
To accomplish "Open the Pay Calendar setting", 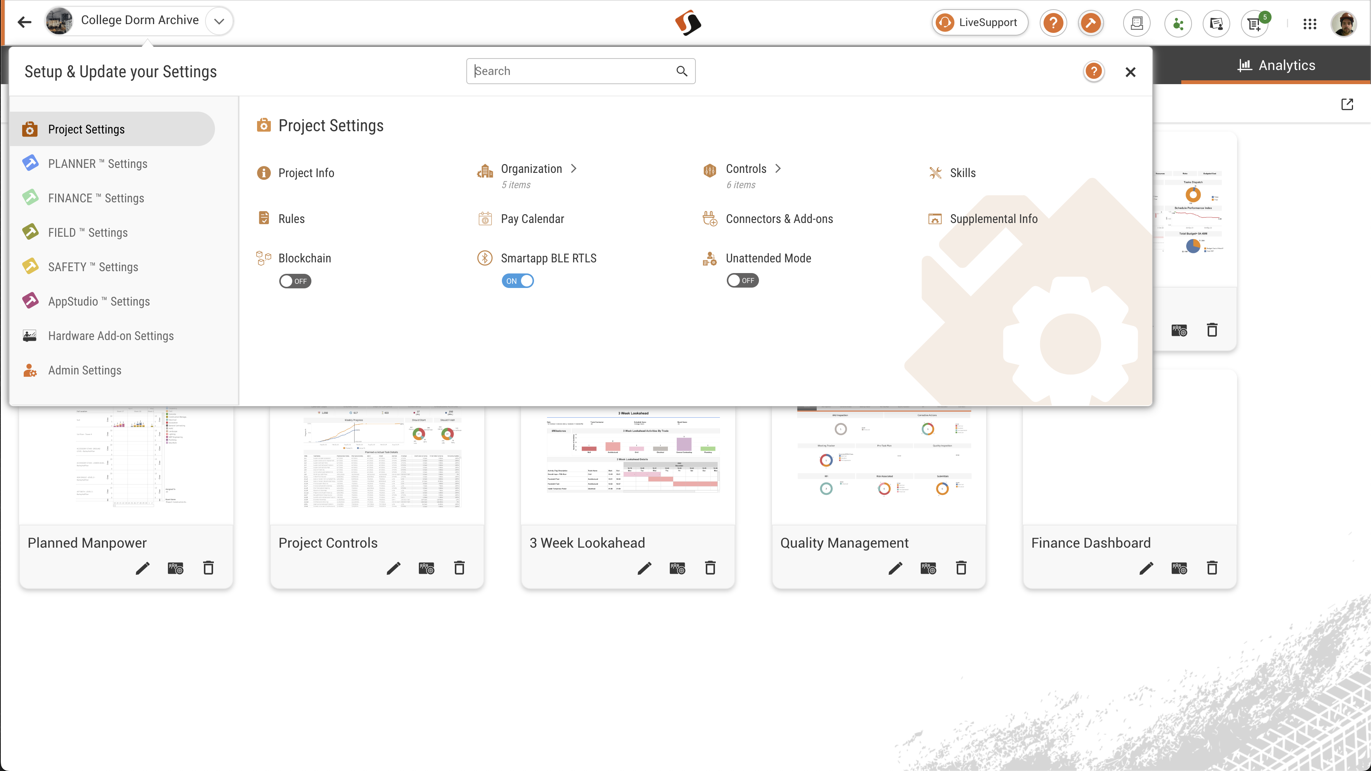I will (532, 219).
